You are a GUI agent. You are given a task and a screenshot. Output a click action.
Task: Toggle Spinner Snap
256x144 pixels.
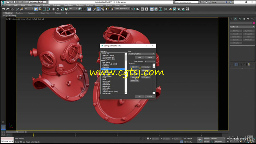(107, 9)
